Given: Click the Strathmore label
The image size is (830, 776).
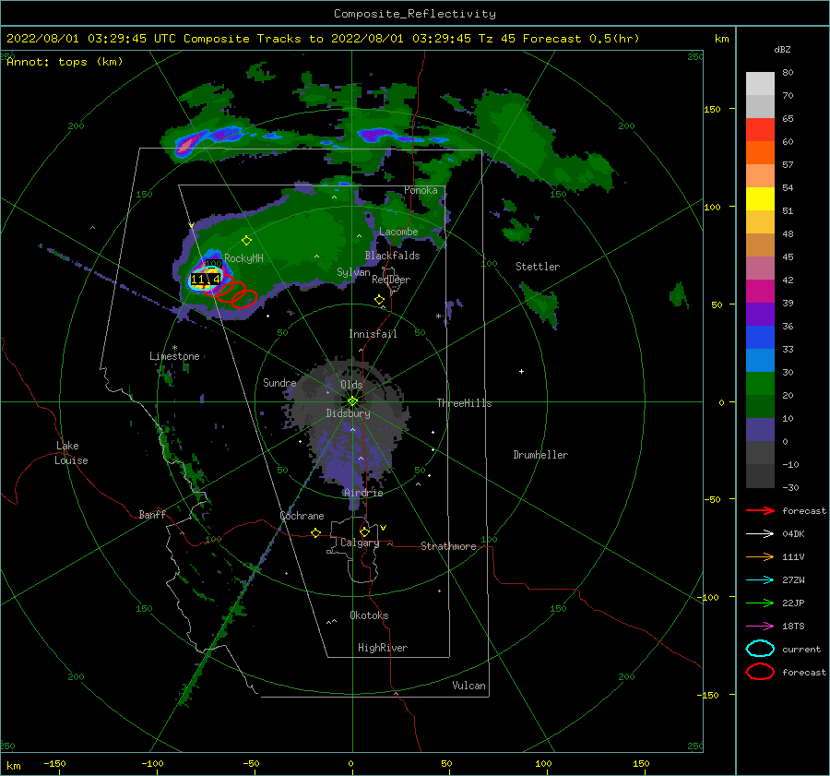Looking at the screenshot, I should click(448, 546).
